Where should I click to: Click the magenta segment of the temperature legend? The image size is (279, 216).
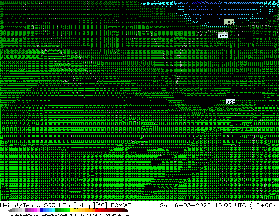click(x=35, y=210)
